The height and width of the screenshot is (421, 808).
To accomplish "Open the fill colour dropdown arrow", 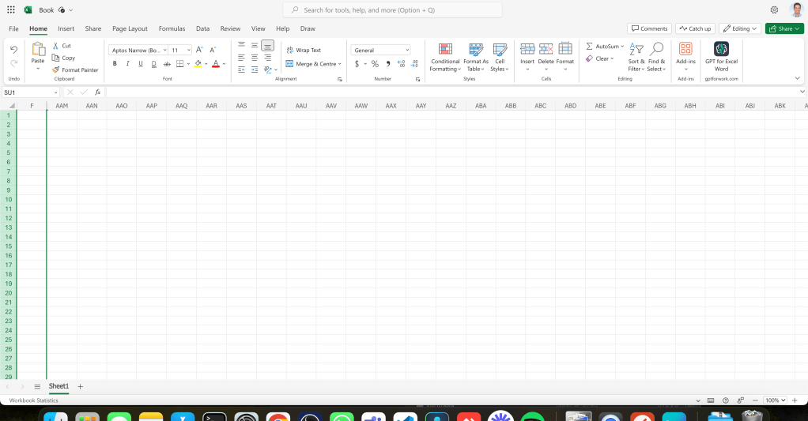I will pos(206,64).
